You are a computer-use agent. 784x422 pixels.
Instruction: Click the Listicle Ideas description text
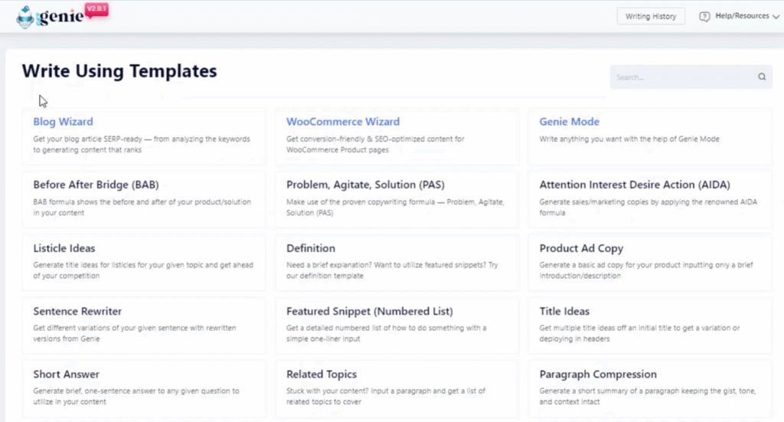pos(143,270)
